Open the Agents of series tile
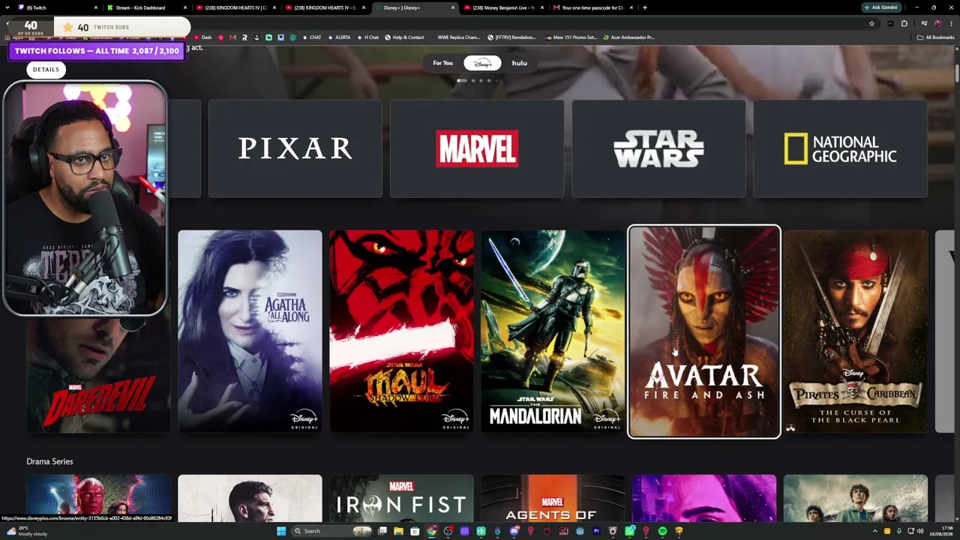The height and width of the screenshot is (540, 960). tap(553, 499)
